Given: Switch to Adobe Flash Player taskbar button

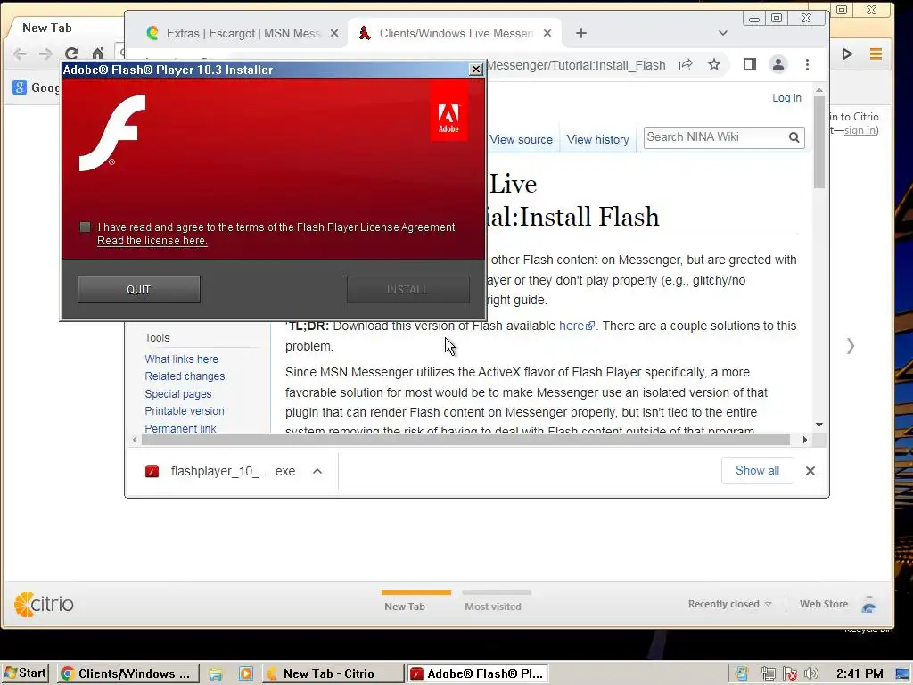Looking at the screenshot, I should pos(478,673).
